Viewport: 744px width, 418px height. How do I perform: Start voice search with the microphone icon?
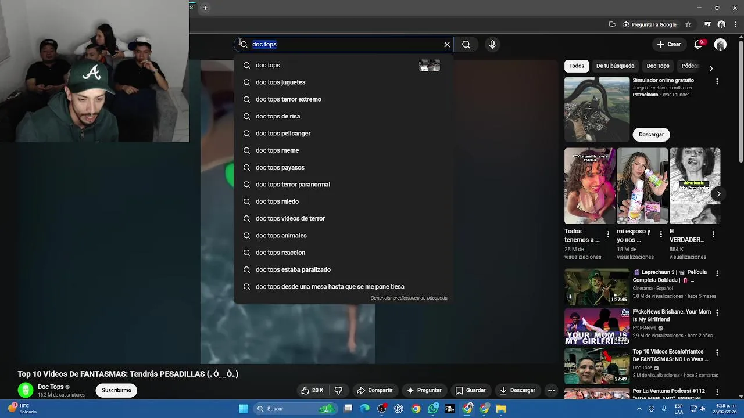(492, 44)
